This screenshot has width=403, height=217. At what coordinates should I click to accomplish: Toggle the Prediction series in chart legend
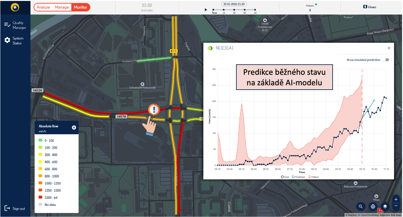[298, 177]
